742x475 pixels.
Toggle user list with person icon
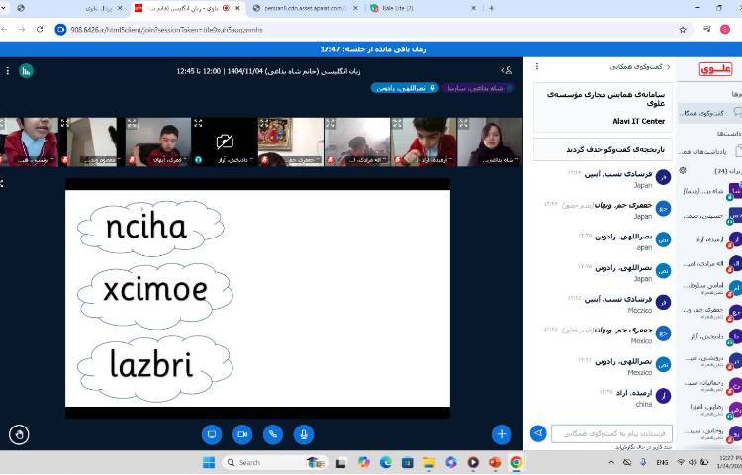pyautogui.click(x=508, y=70)
